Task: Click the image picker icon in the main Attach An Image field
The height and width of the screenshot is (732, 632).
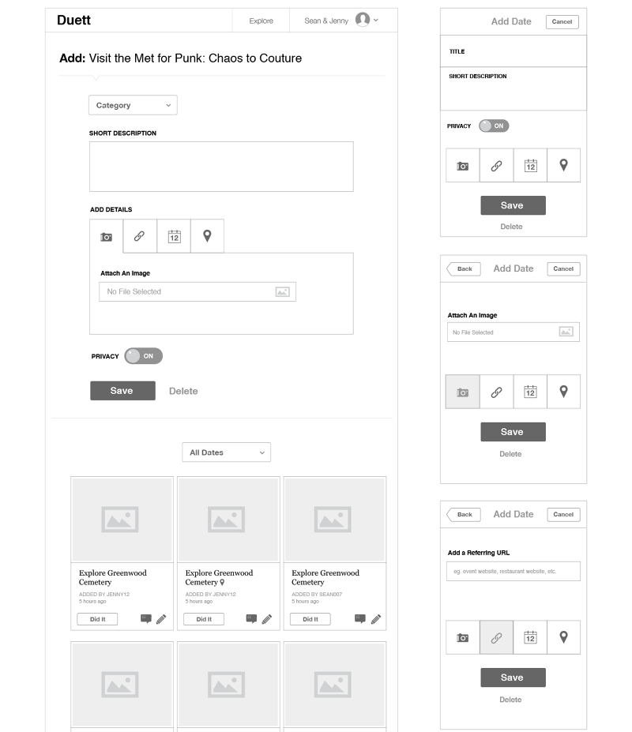Action: tap(282, 292)
